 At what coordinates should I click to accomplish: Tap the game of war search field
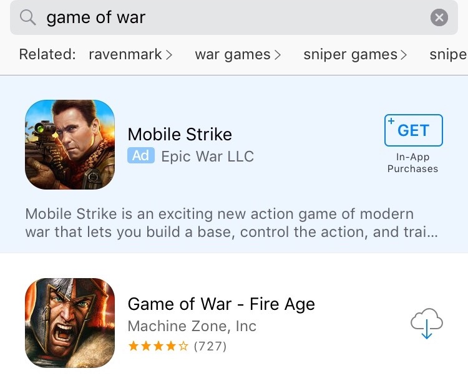(x=234, y=17)
